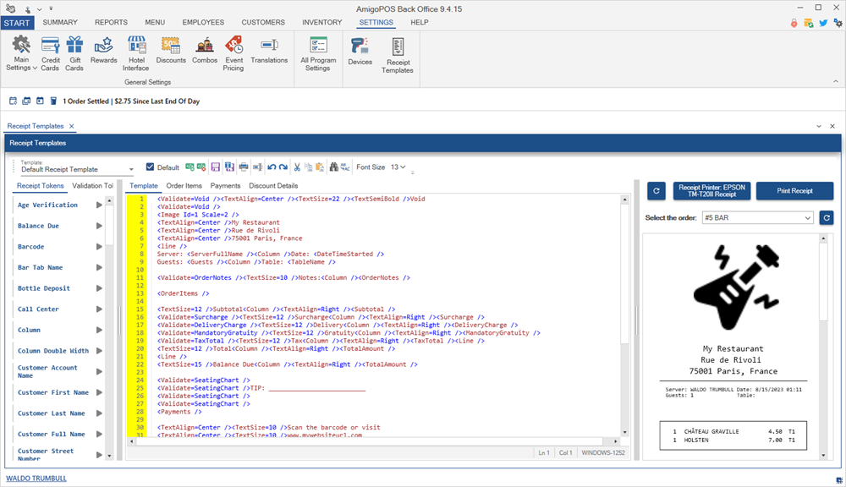Screen dimensions: 846x487
Task: Open Find with the binoculars icon
Action: tap(333, 167)
